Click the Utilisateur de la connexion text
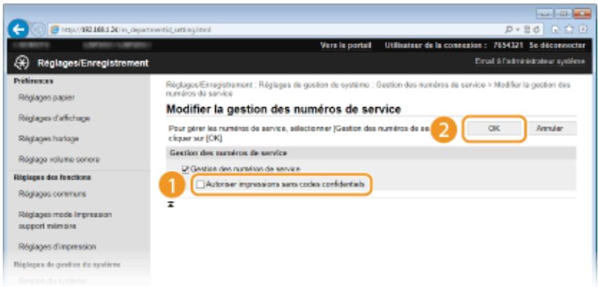Screen dimensions: 598x287 [436, 45]
